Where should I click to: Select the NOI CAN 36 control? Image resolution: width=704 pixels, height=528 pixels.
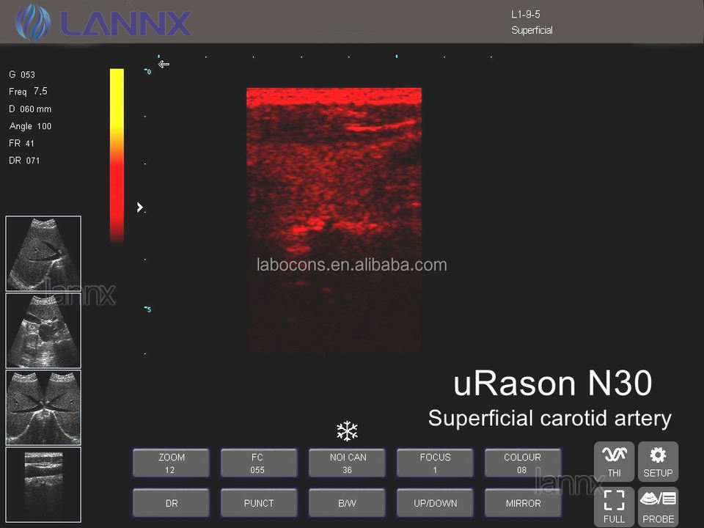pyautogui.click(x=347, y=463)
